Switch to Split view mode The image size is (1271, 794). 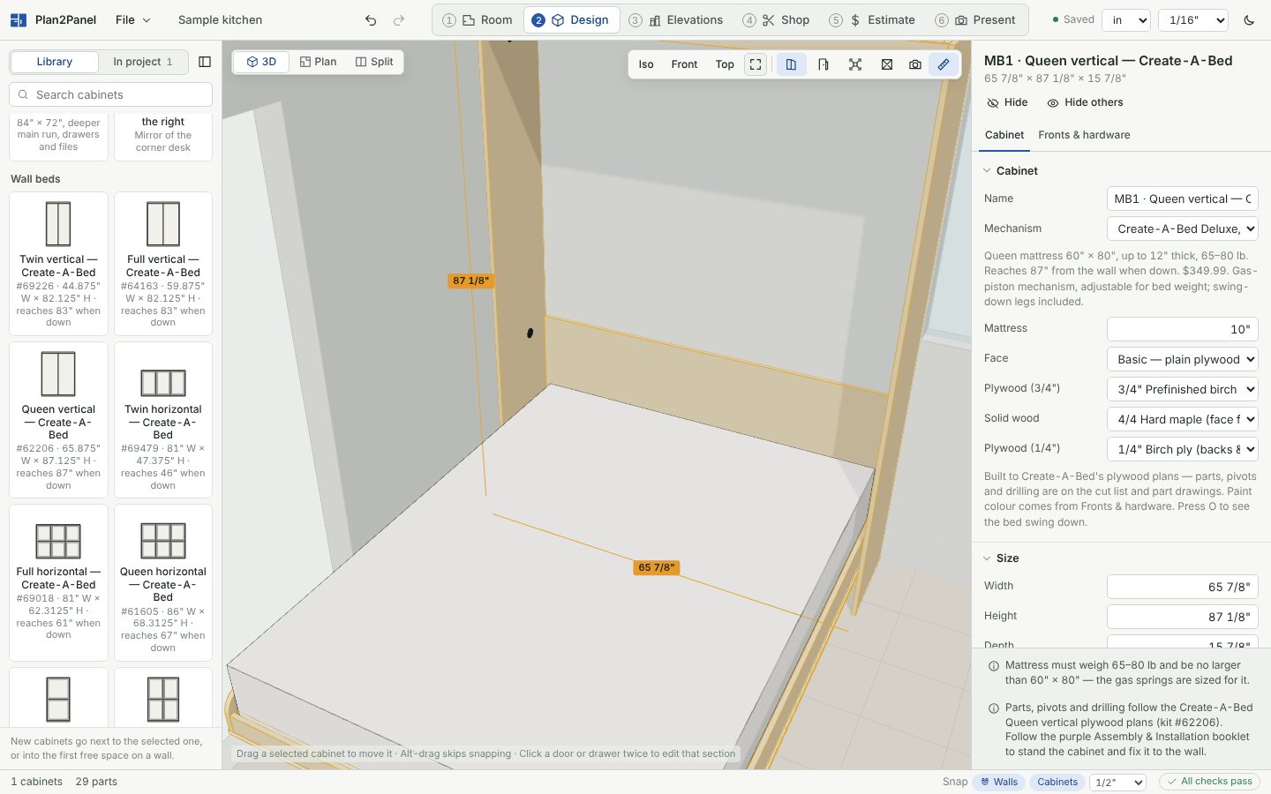(374, 62)
